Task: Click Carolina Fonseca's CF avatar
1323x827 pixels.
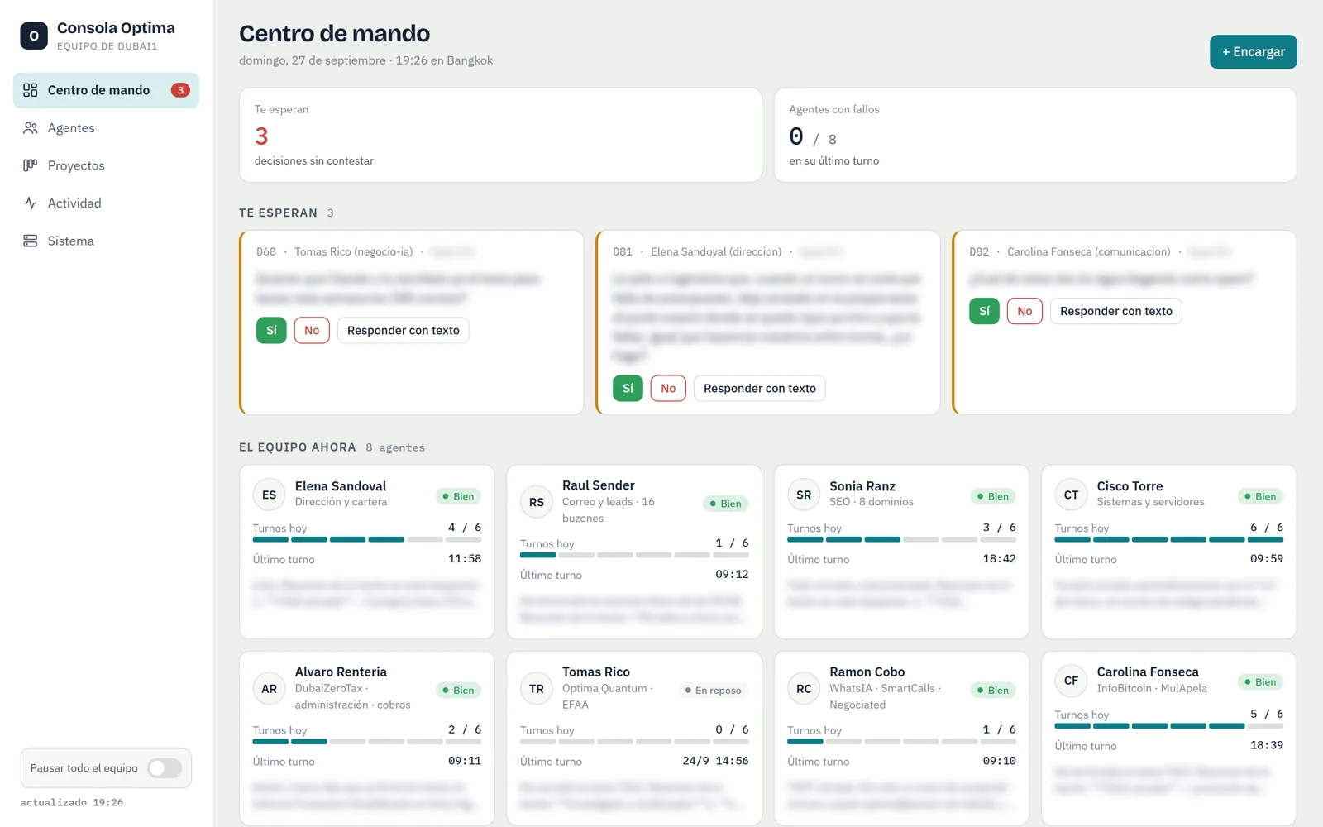Action: [x=1072, y=681]
